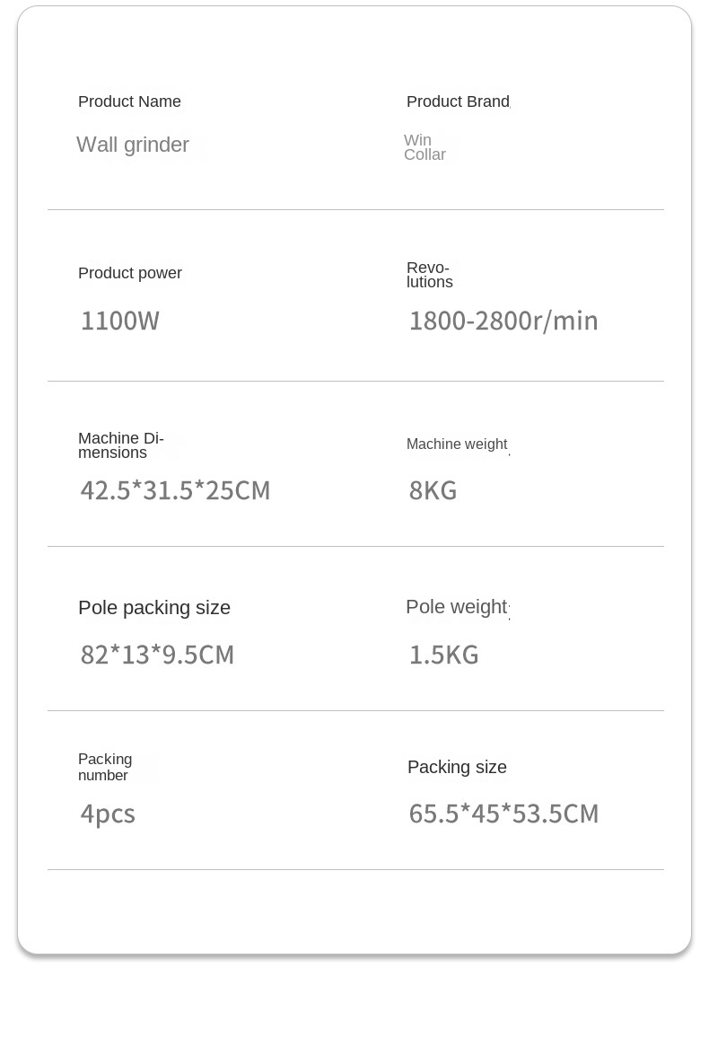This screenshot has width=709, height=1038.
Task: Select the 42.5*31.5*25CM value
Action: 175,490
